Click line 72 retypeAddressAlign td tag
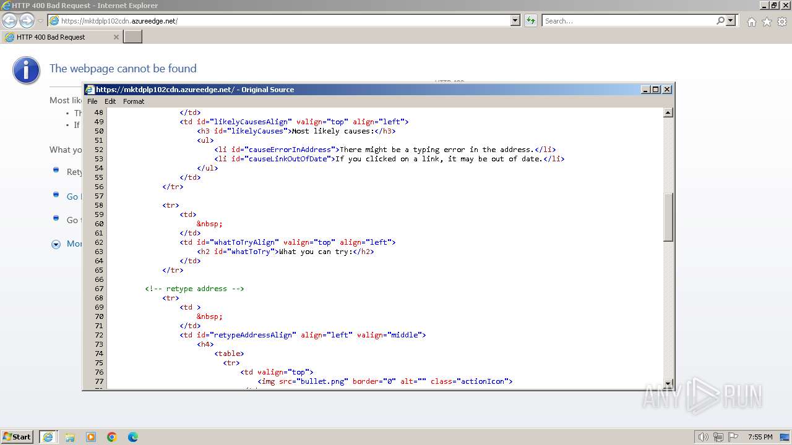This screenshot has width=792, height=445. point(303,335)
